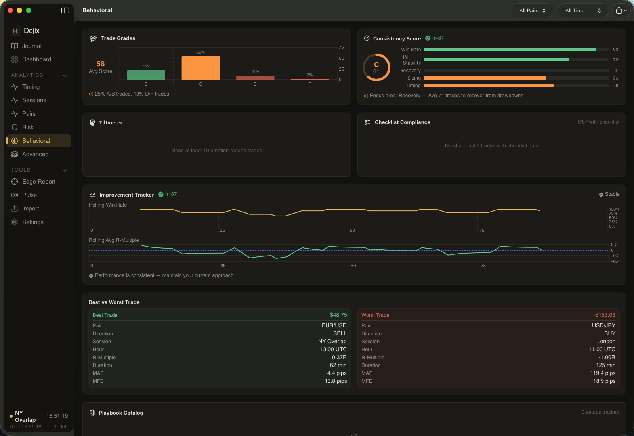Toggle the sidebar visibility button

tap(65, 10)
